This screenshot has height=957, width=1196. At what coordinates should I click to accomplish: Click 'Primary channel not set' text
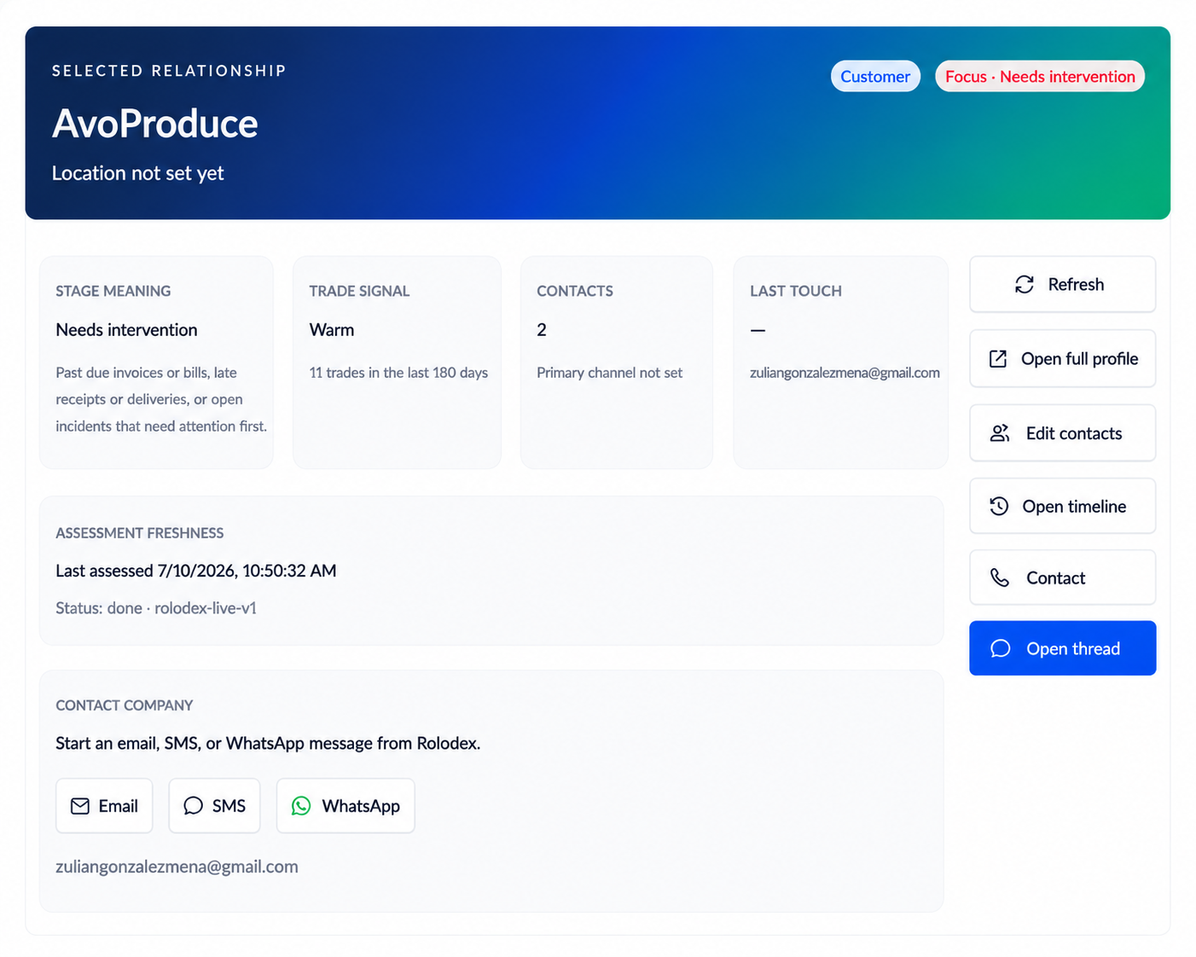click(610, 373)
